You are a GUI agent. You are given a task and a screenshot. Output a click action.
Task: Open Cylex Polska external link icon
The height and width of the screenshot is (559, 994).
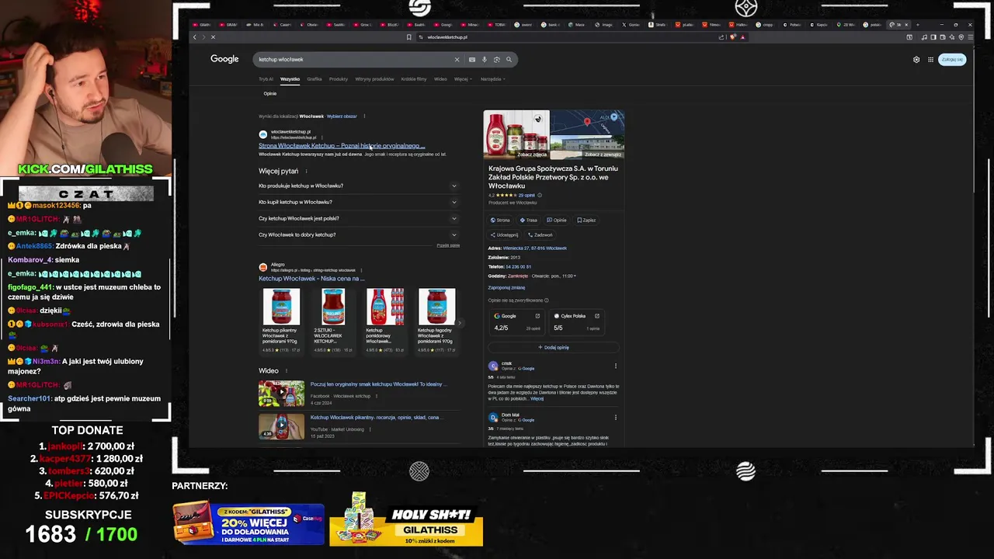[596, 316]
